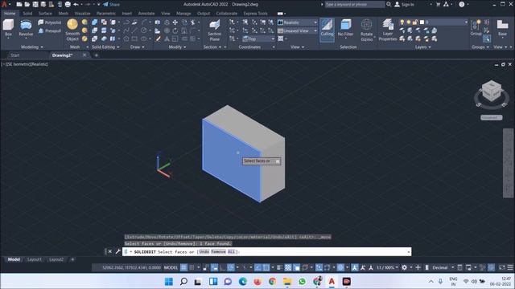515x289 pixels.
Task: Click the Undo arrow in quick access toolbar
Action: click(x=76, y=4)
